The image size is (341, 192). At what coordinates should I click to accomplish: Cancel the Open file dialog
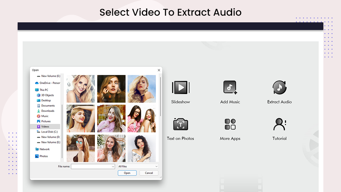(149, 173)
